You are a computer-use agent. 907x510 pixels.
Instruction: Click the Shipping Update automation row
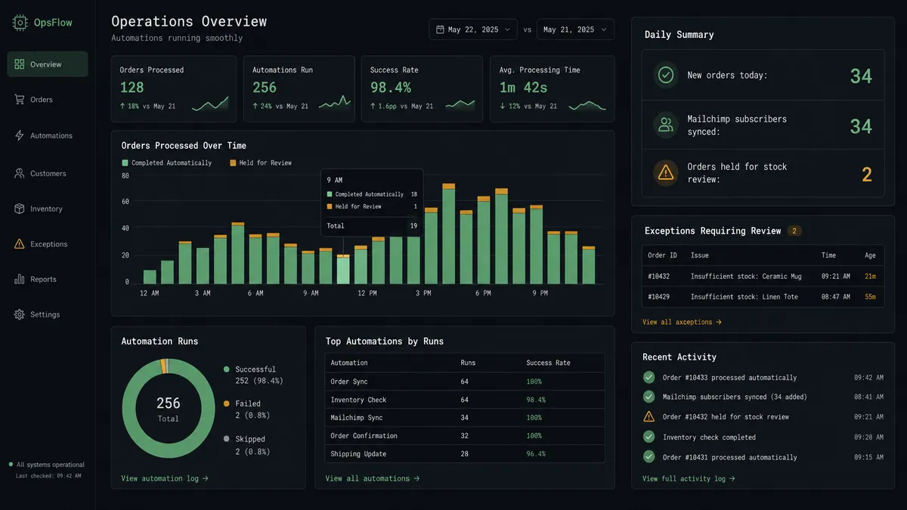[465, 454]
